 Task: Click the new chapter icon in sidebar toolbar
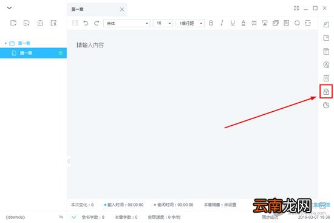[26, 23]
